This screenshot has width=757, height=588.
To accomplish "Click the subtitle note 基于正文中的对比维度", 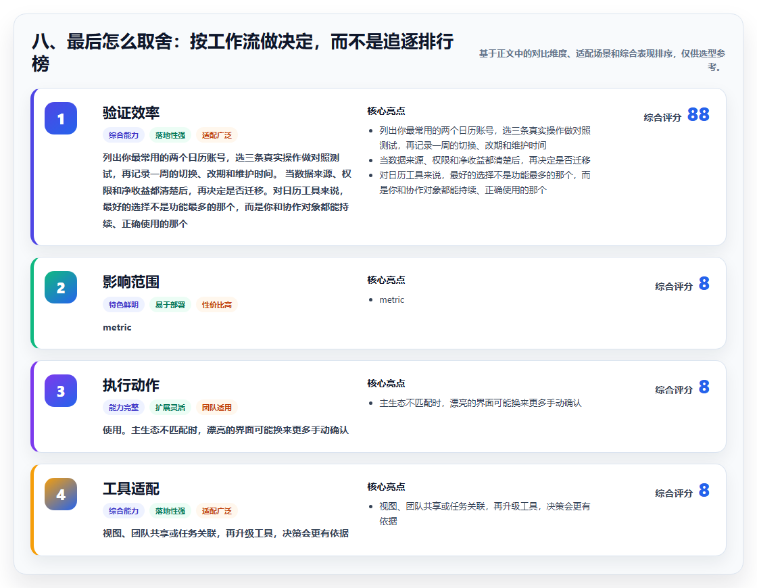I will (x=602, y=60).
